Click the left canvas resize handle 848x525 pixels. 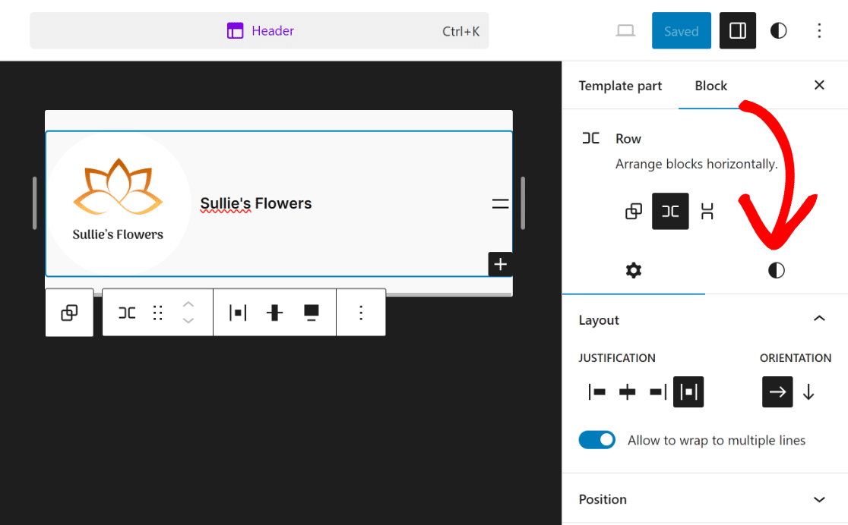(35, 203)
